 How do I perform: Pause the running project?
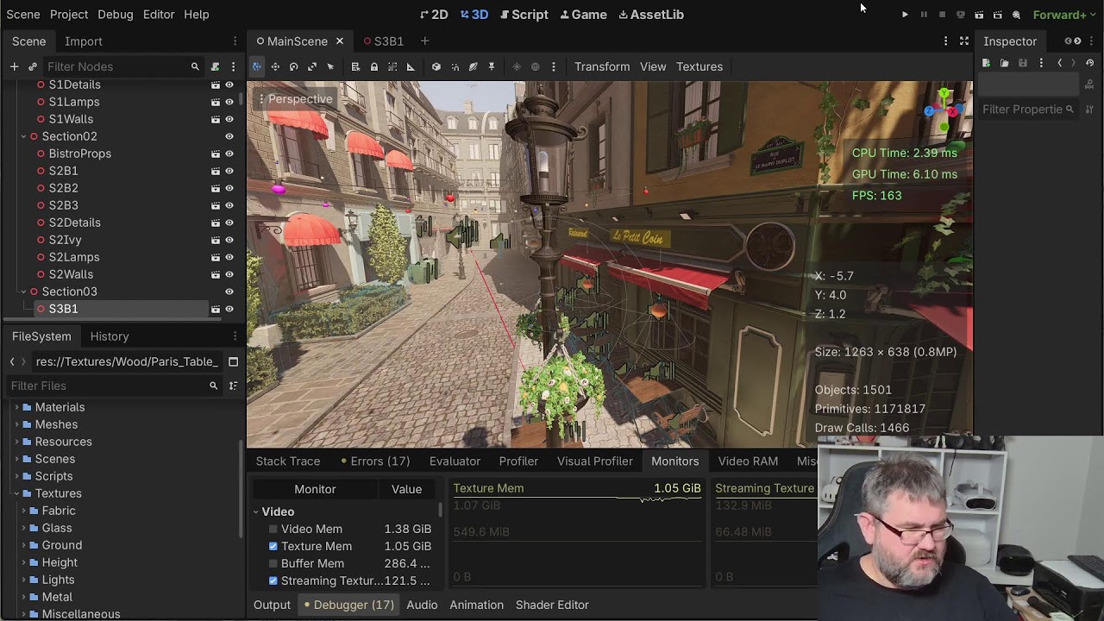point(924,15)
